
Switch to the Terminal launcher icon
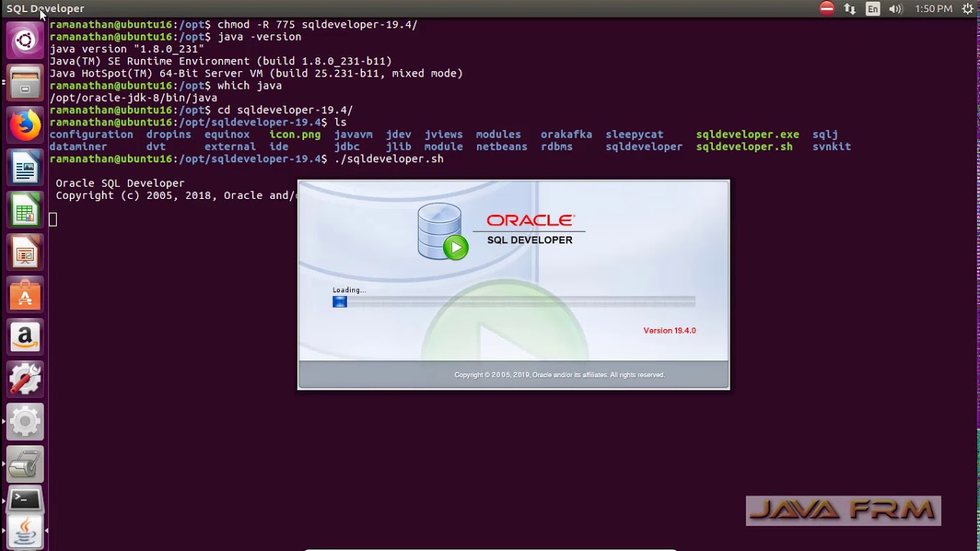pyautogui.click(x=24, y=501)
